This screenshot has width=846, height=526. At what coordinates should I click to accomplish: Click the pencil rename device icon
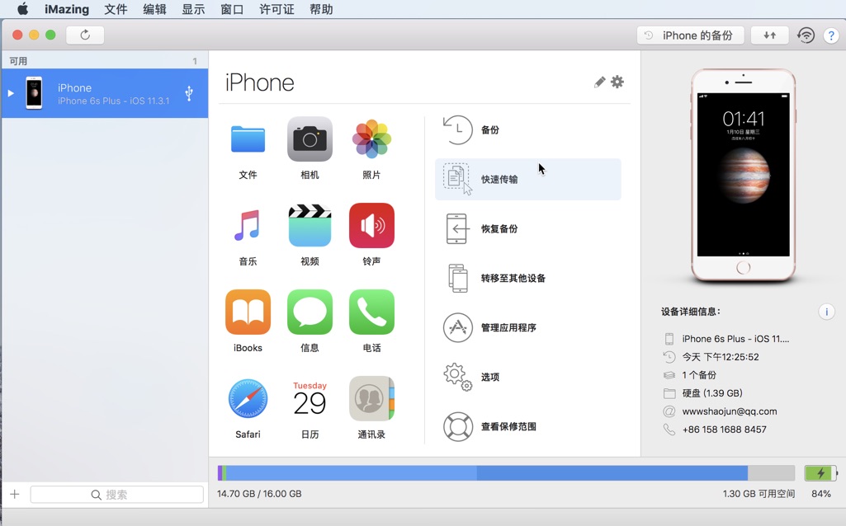(x=599, y=82)
